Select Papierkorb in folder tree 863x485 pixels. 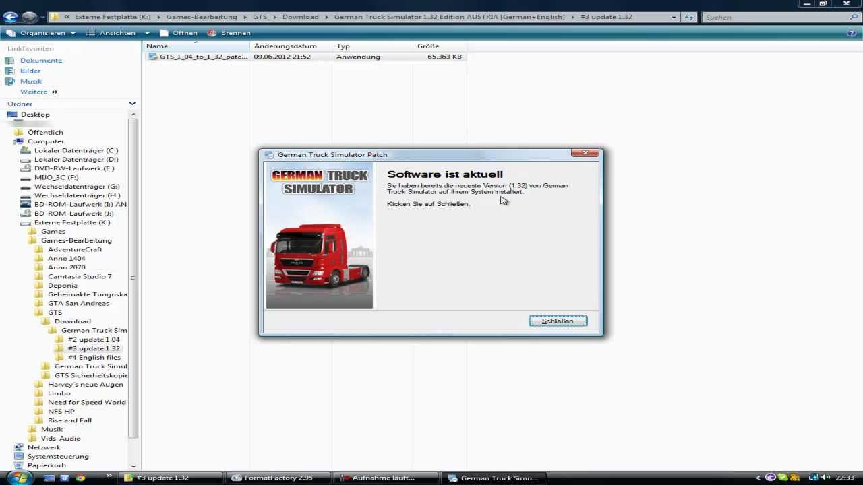point(47,465)
